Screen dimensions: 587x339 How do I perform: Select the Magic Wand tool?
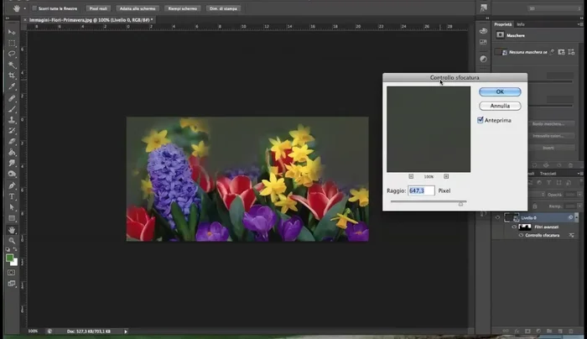point(12,65)
